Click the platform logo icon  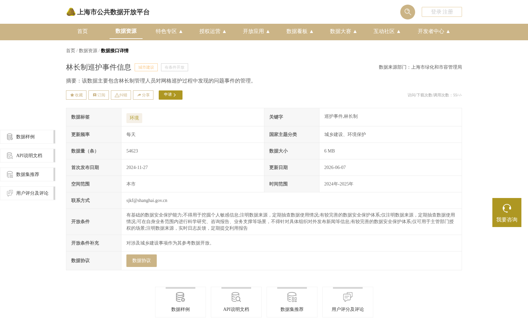click(71, 12)
